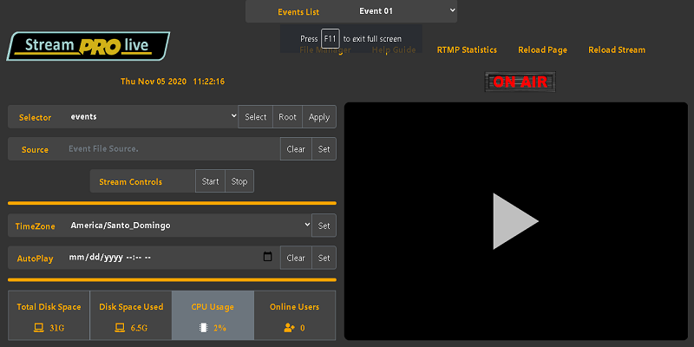This screenshot has height=347, width=694.
Task: Click the Total Disk Space drive icon
Action: click(x=38, y=328)
